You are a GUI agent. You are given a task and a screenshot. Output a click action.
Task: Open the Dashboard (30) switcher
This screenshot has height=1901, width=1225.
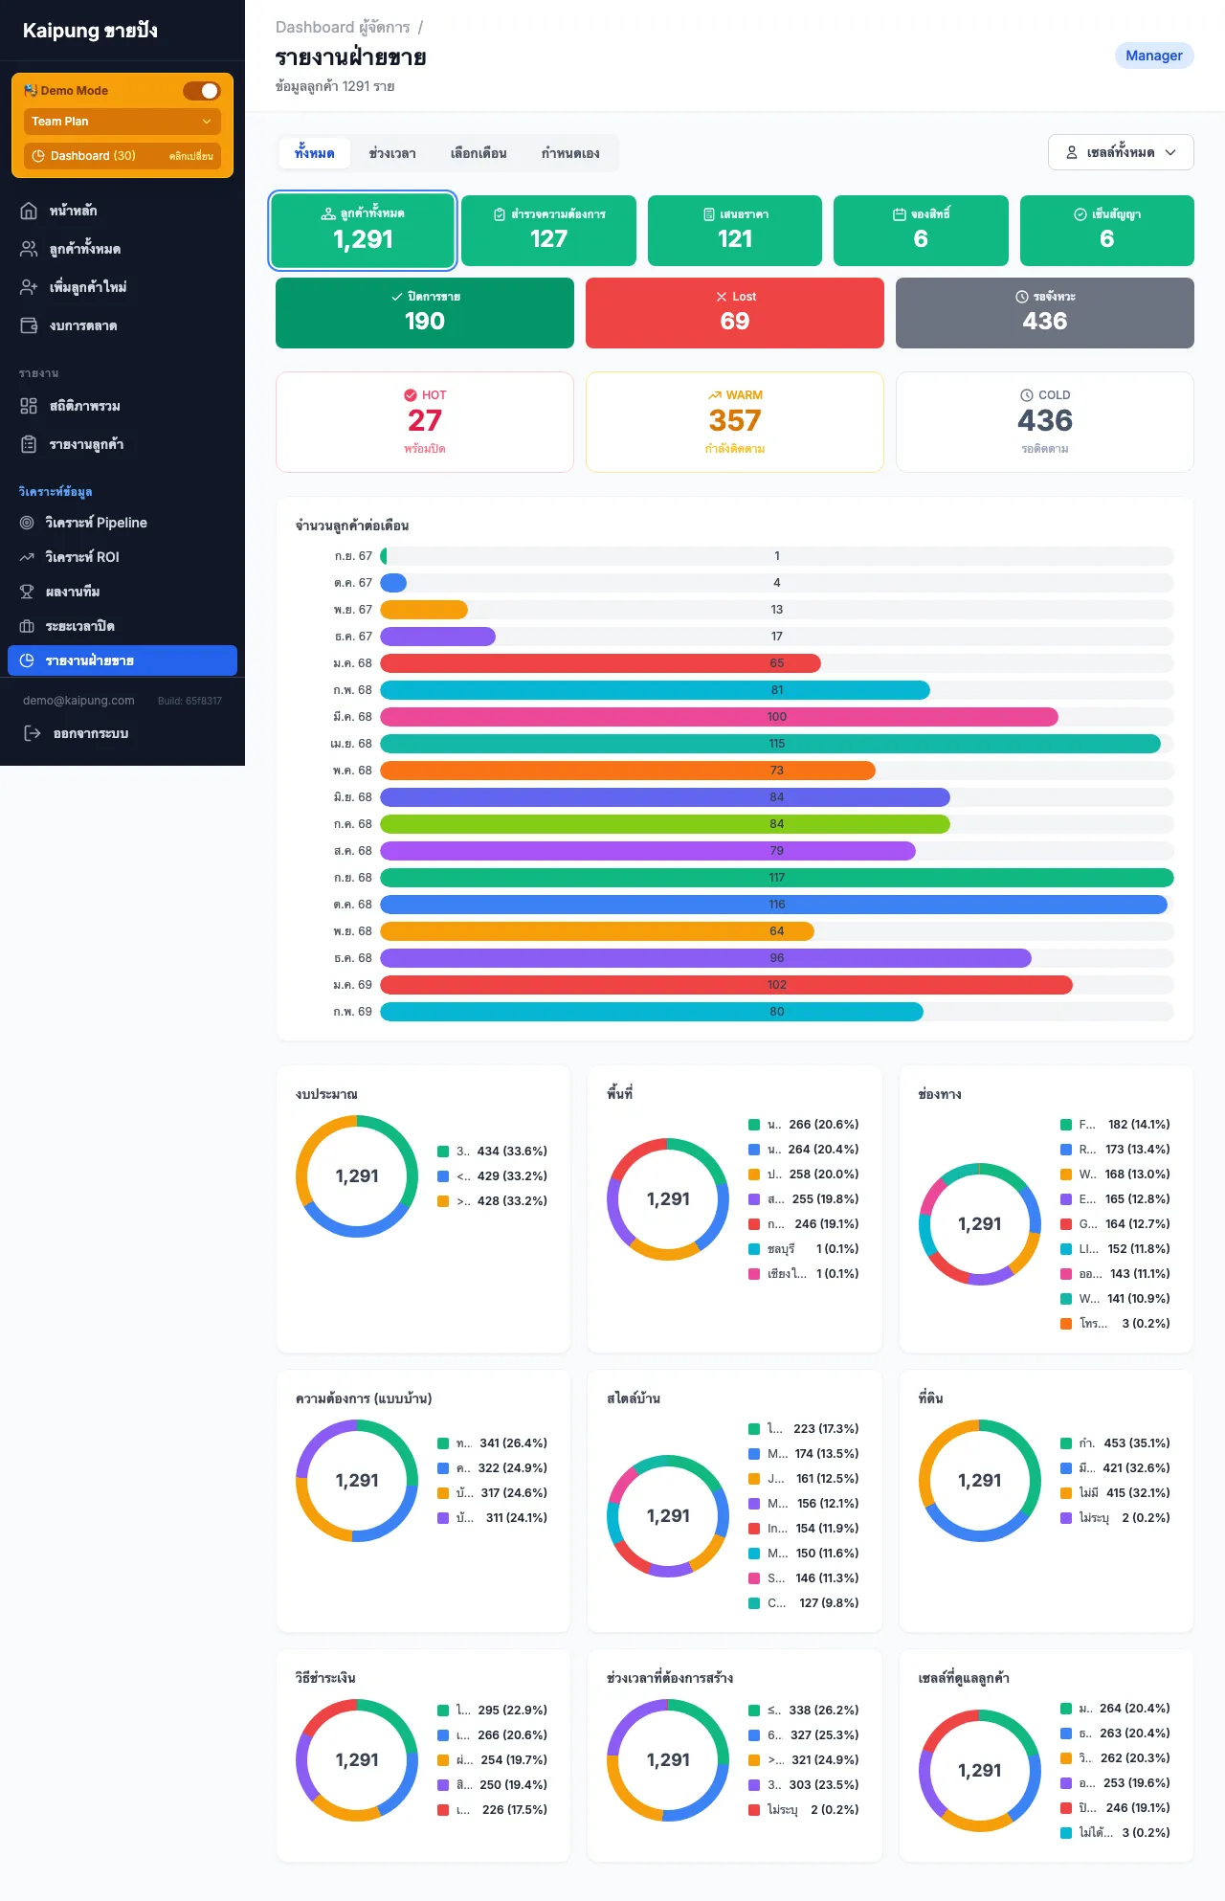[122, 156]
